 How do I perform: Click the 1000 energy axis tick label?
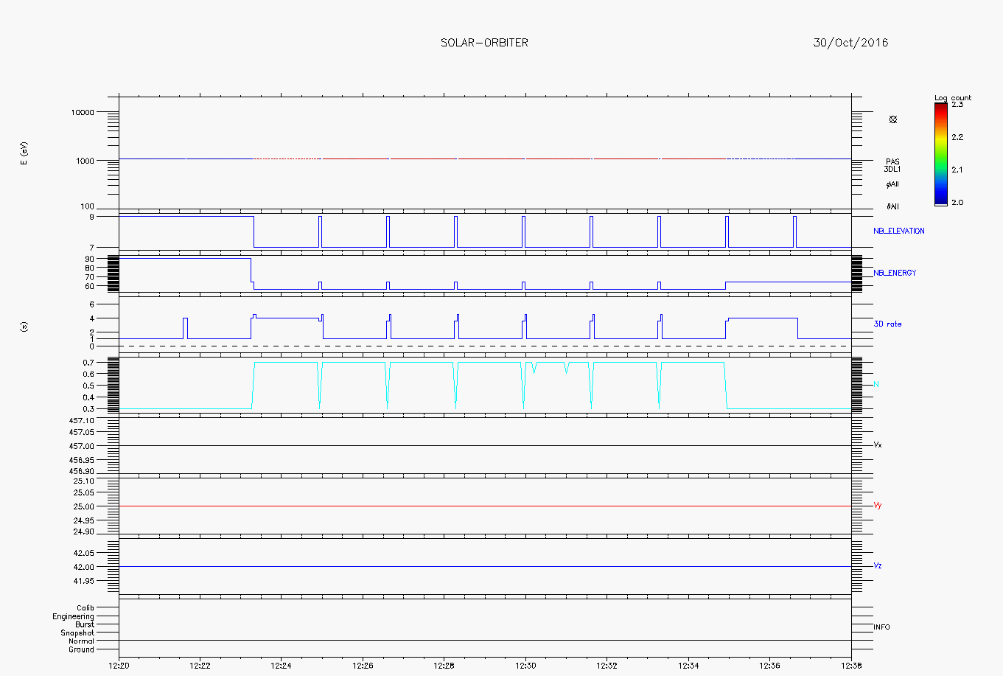[85, 161]
